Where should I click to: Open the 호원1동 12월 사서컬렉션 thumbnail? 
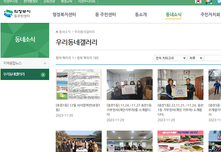[x=79, y=84]
